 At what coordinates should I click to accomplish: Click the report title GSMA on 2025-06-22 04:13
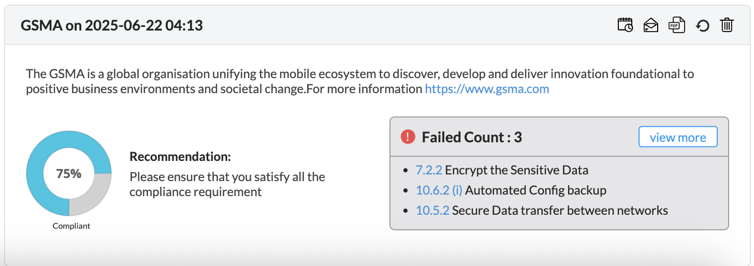111,25
